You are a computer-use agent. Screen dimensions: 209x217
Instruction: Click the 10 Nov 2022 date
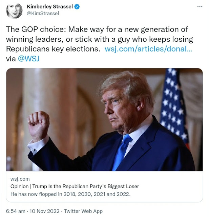tap(44, 211)
